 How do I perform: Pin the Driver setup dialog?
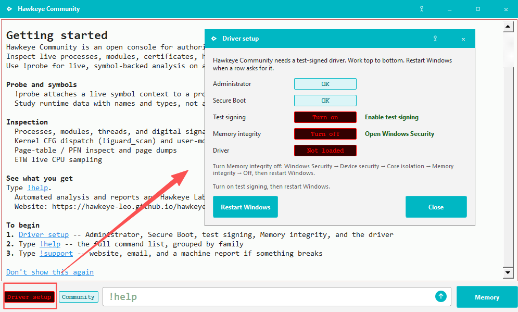point(435,39)
